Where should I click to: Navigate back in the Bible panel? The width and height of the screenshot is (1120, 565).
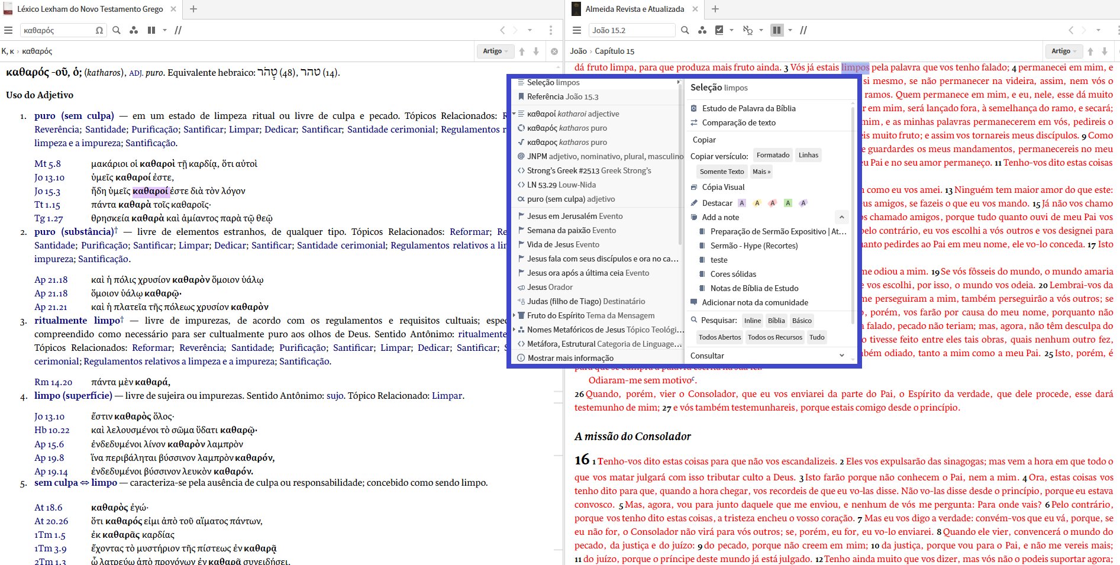tap(1071, 30)
